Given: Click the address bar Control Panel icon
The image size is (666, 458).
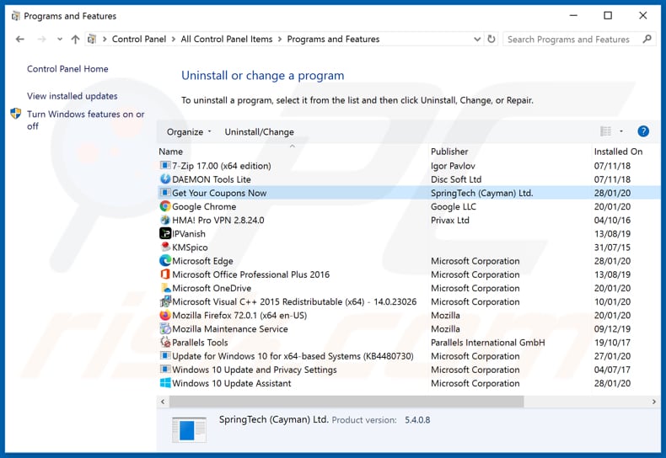Looking at the screenshot, I should coord(92,39).
